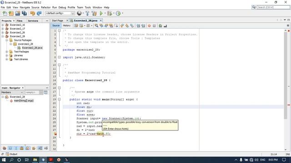Click the Profile Project icon
The height and width of the screenshot is (163, 291).
pyautogui.click(x=118, y=13)
